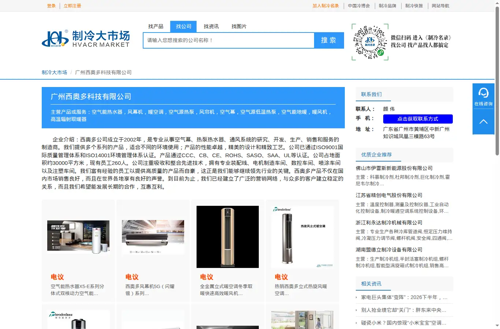Click the WeChat QR code image
500x329 pixels.
click(x=370, y=42)
